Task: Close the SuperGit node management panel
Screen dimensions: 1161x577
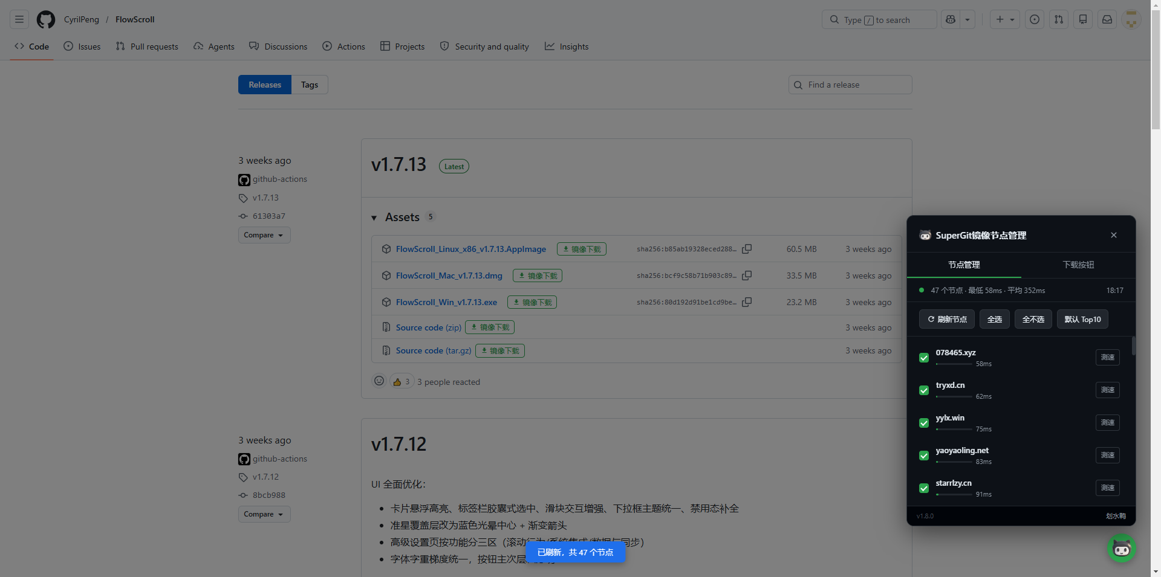Action: pos(1114,235)
